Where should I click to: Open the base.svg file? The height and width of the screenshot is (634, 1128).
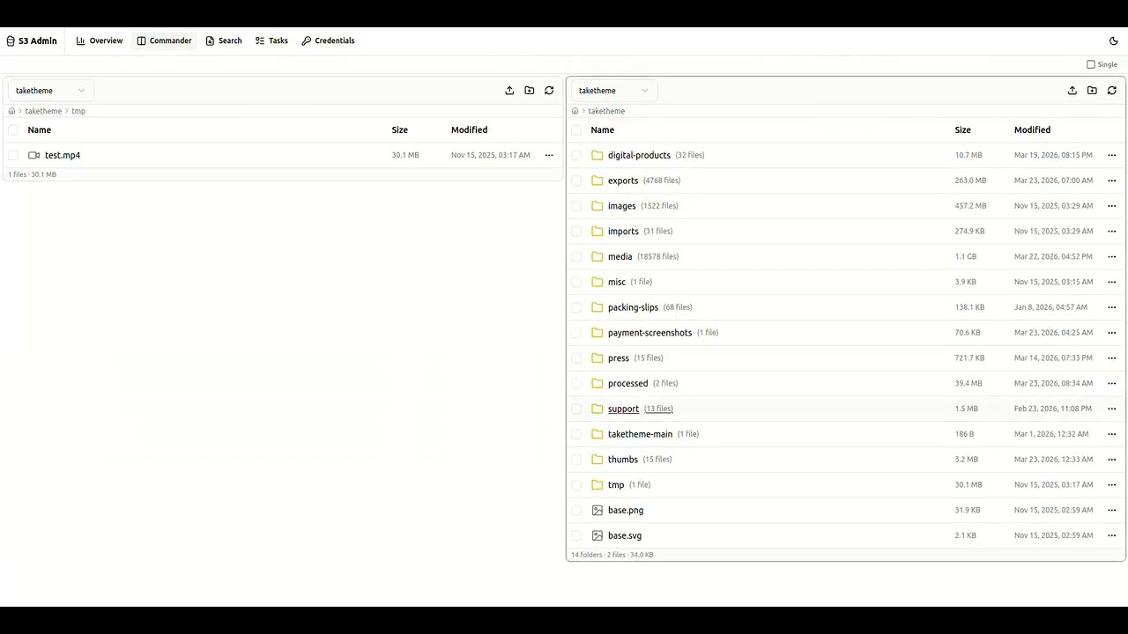[x=625, y=535]
